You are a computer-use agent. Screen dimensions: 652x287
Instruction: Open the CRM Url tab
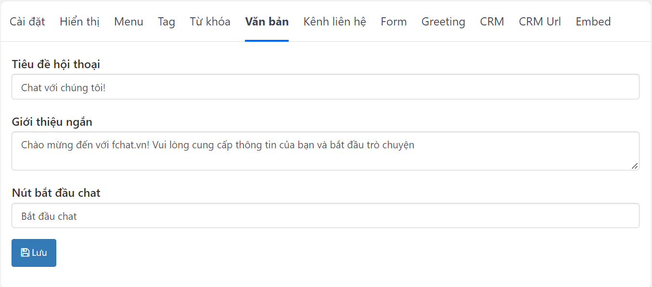540,22
